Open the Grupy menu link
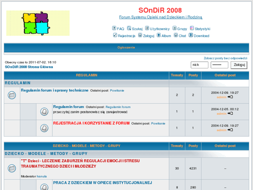 coord(182,29)
